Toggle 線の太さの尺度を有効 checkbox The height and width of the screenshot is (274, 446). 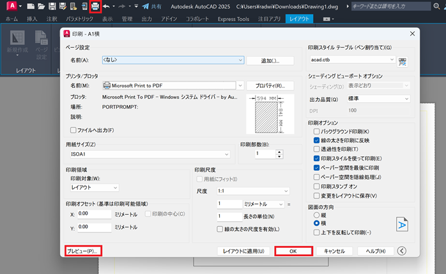220,229
